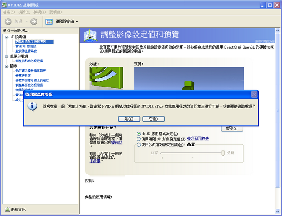
Task: Choose 由 3D 應用程式決定(L) radio option
Action: click(x=139, y=134)
